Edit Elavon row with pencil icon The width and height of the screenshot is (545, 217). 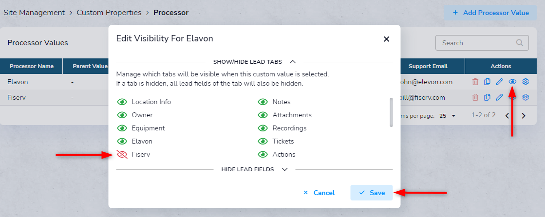tap(500, 82)
